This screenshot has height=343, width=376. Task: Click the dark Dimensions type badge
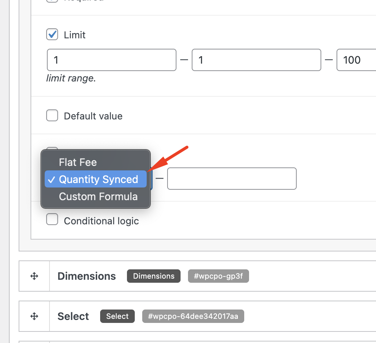tap(154, 276)
